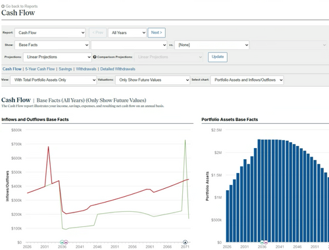Open the All Years dropdown
329x250 pixels.
(127, 33)
